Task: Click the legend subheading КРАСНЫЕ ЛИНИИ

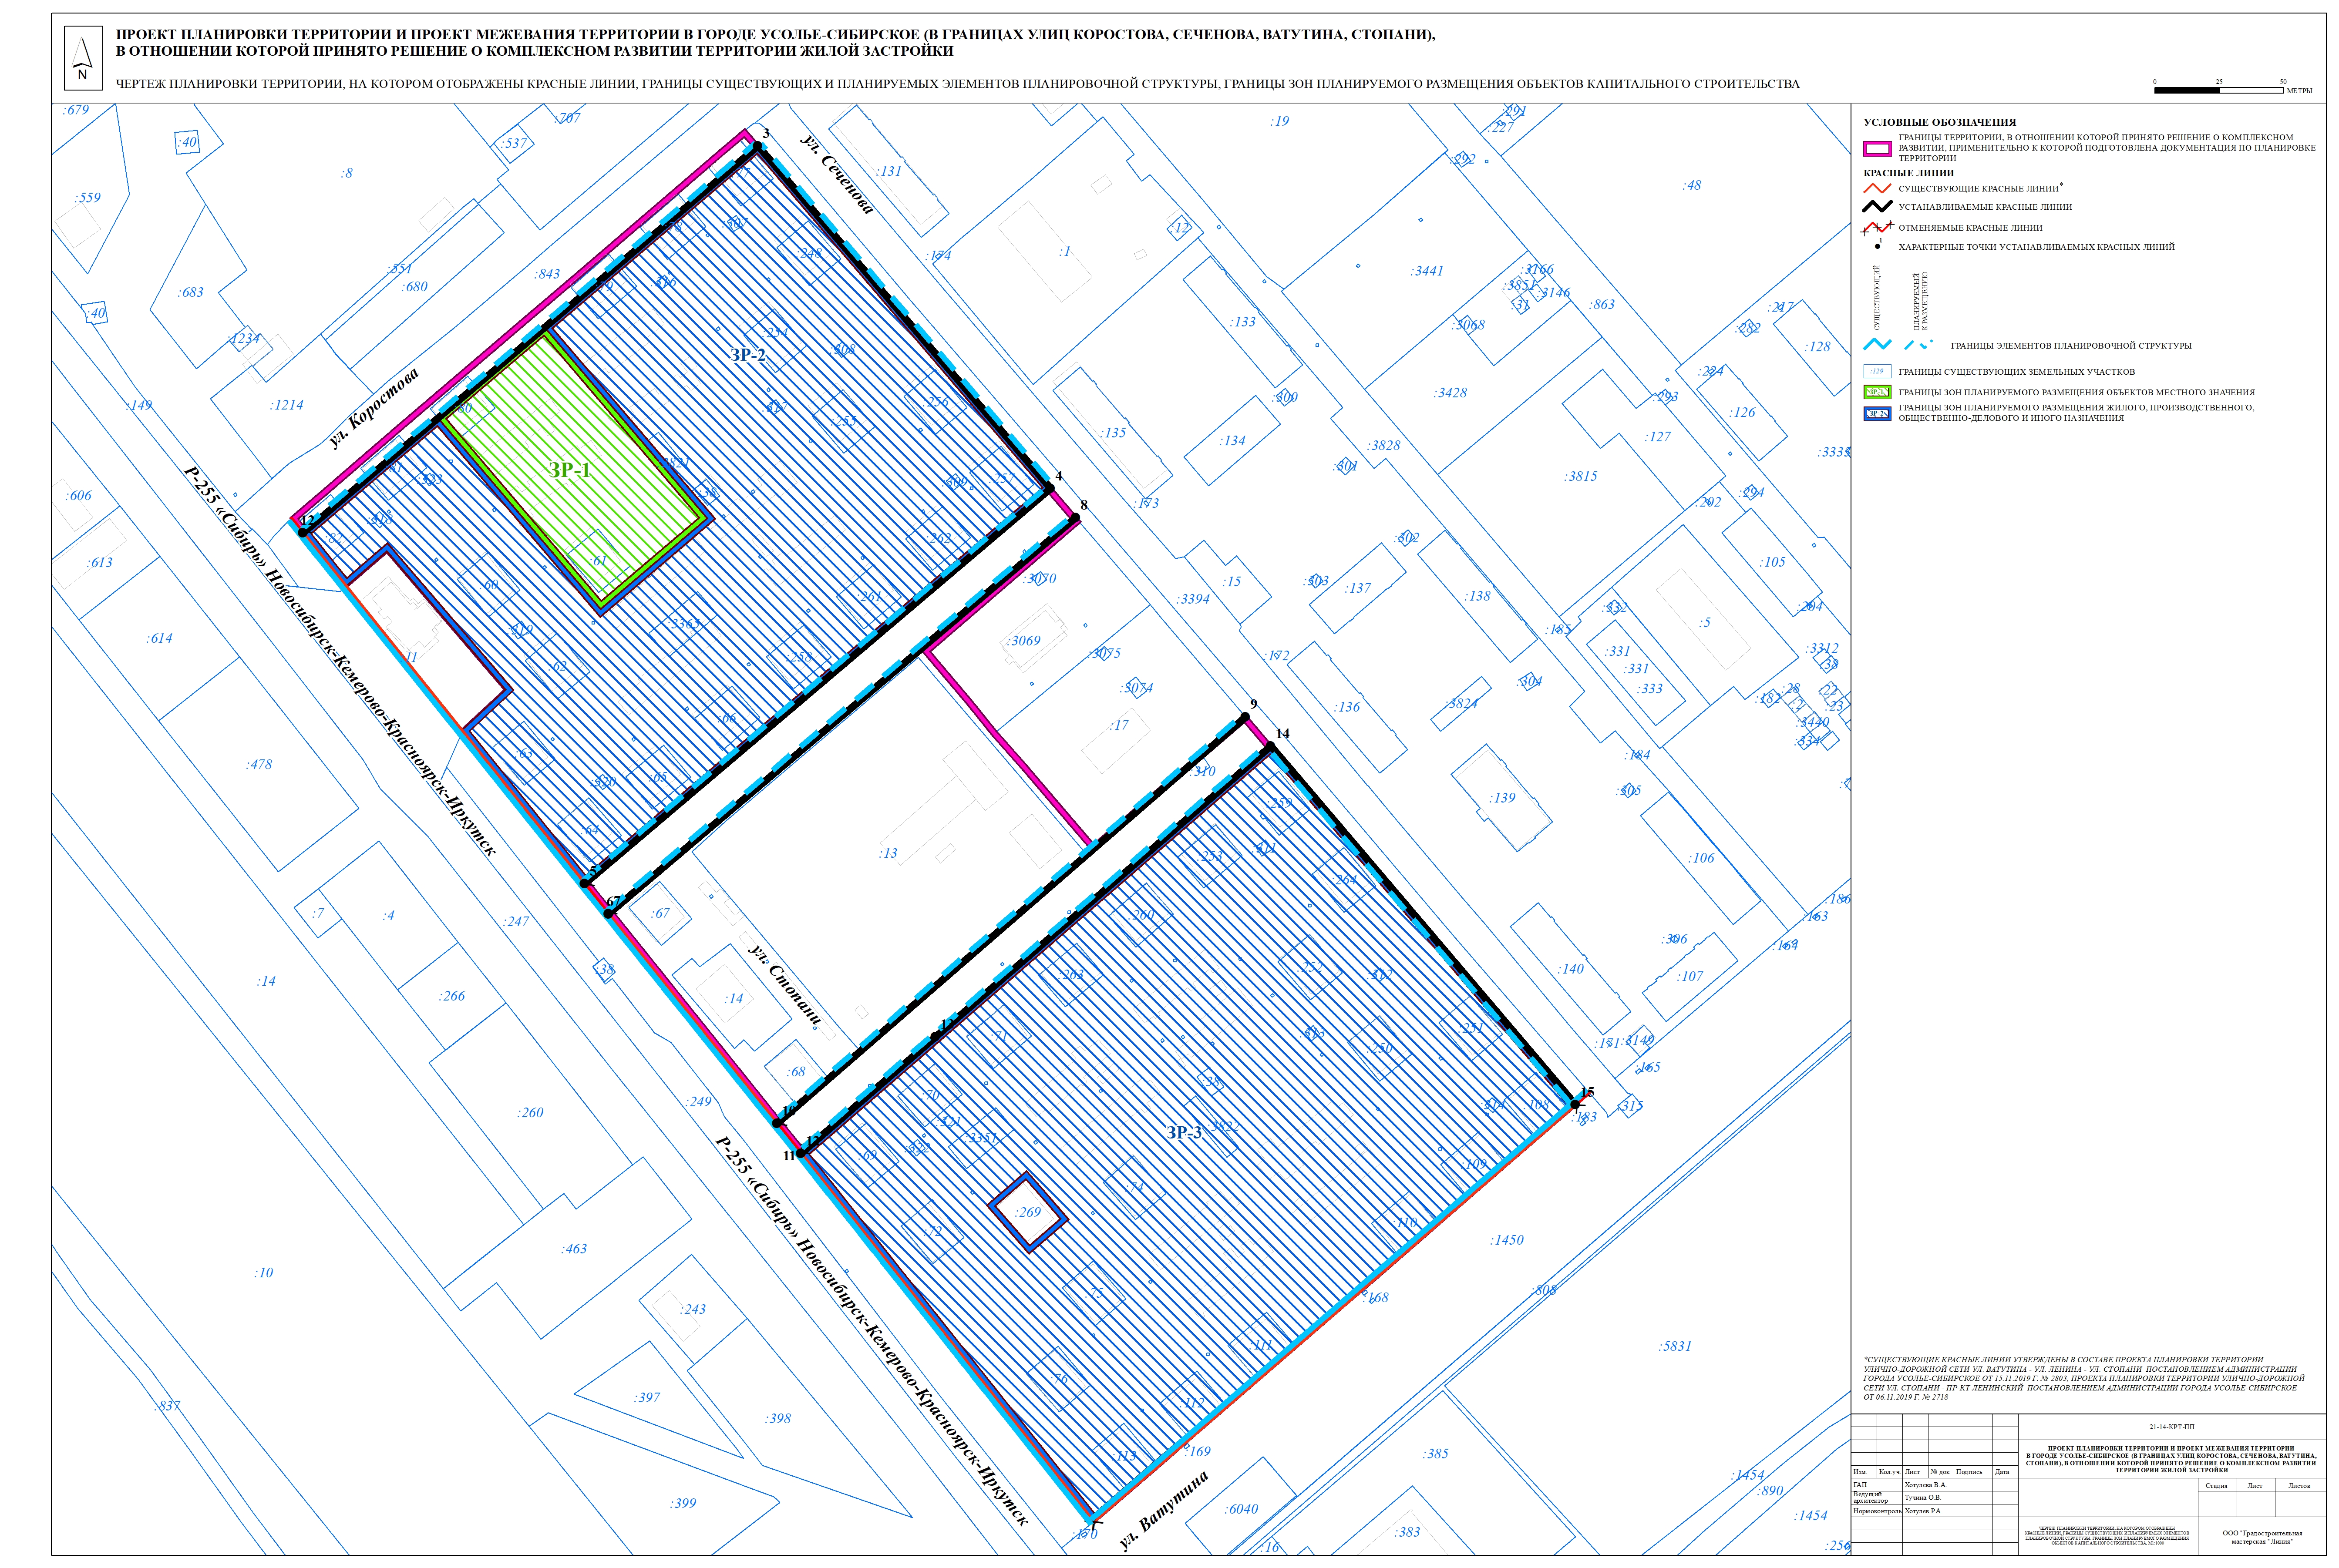Action: coord(1908,173)
